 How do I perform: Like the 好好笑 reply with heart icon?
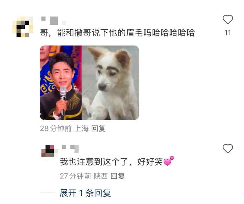point(228,149)
